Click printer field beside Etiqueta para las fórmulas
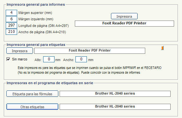Viewport: 182px width, 118px height. coord(115,94)
